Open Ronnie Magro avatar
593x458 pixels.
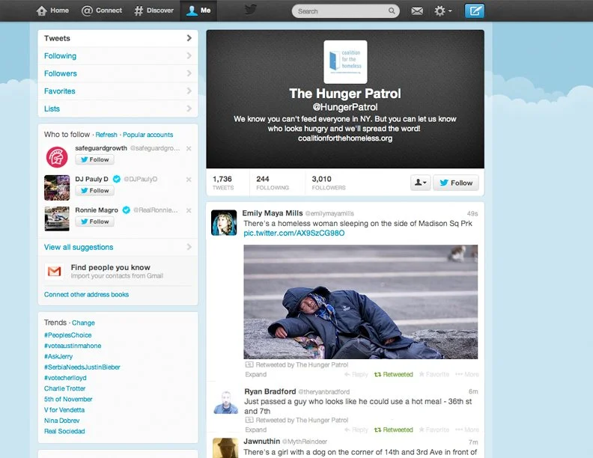pos(57,219)
